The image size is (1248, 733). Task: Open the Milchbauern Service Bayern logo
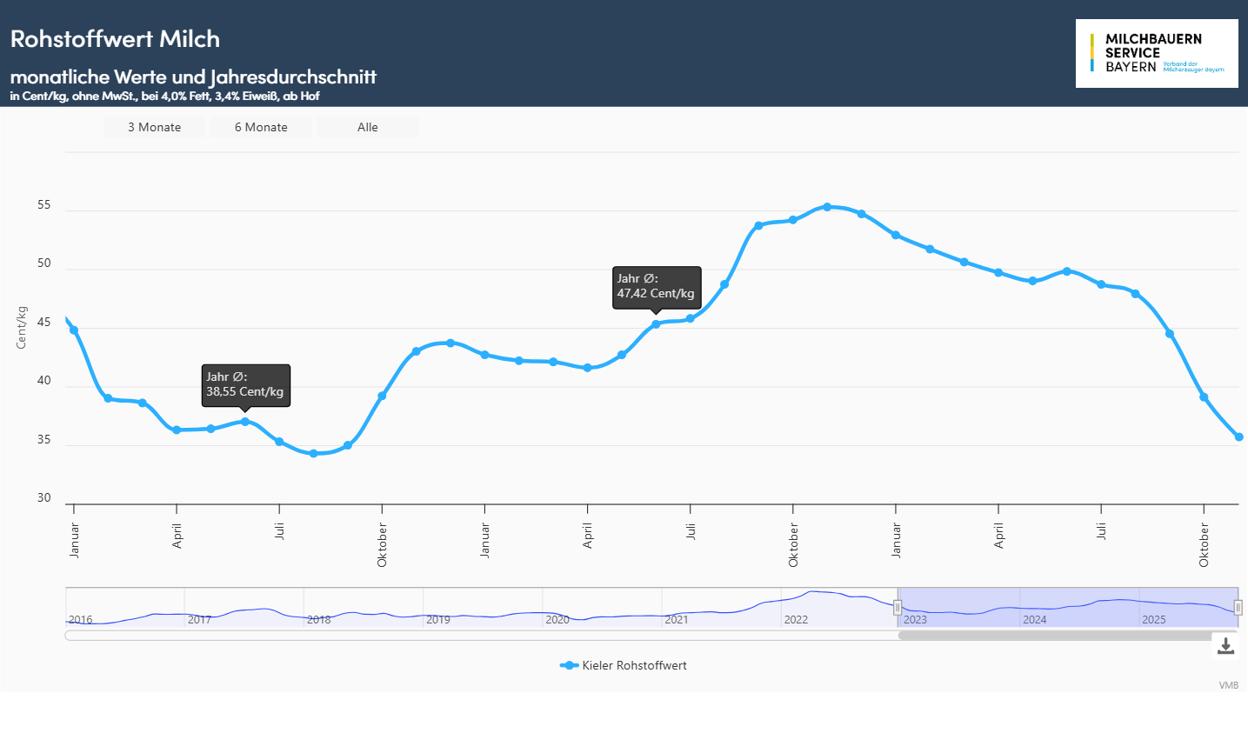point(1156,53)
